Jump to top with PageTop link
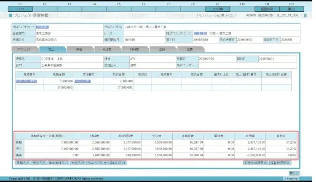Viewport: 316px width, 182px height. 292,179
